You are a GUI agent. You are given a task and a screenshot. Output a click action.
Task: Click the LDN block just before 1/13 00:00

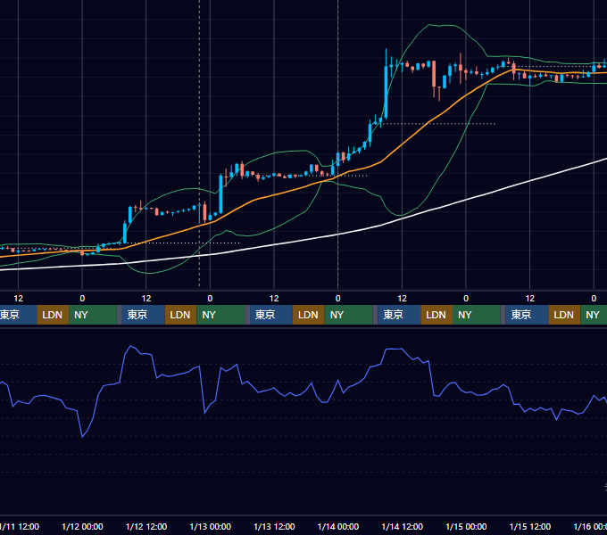(181, 315)
